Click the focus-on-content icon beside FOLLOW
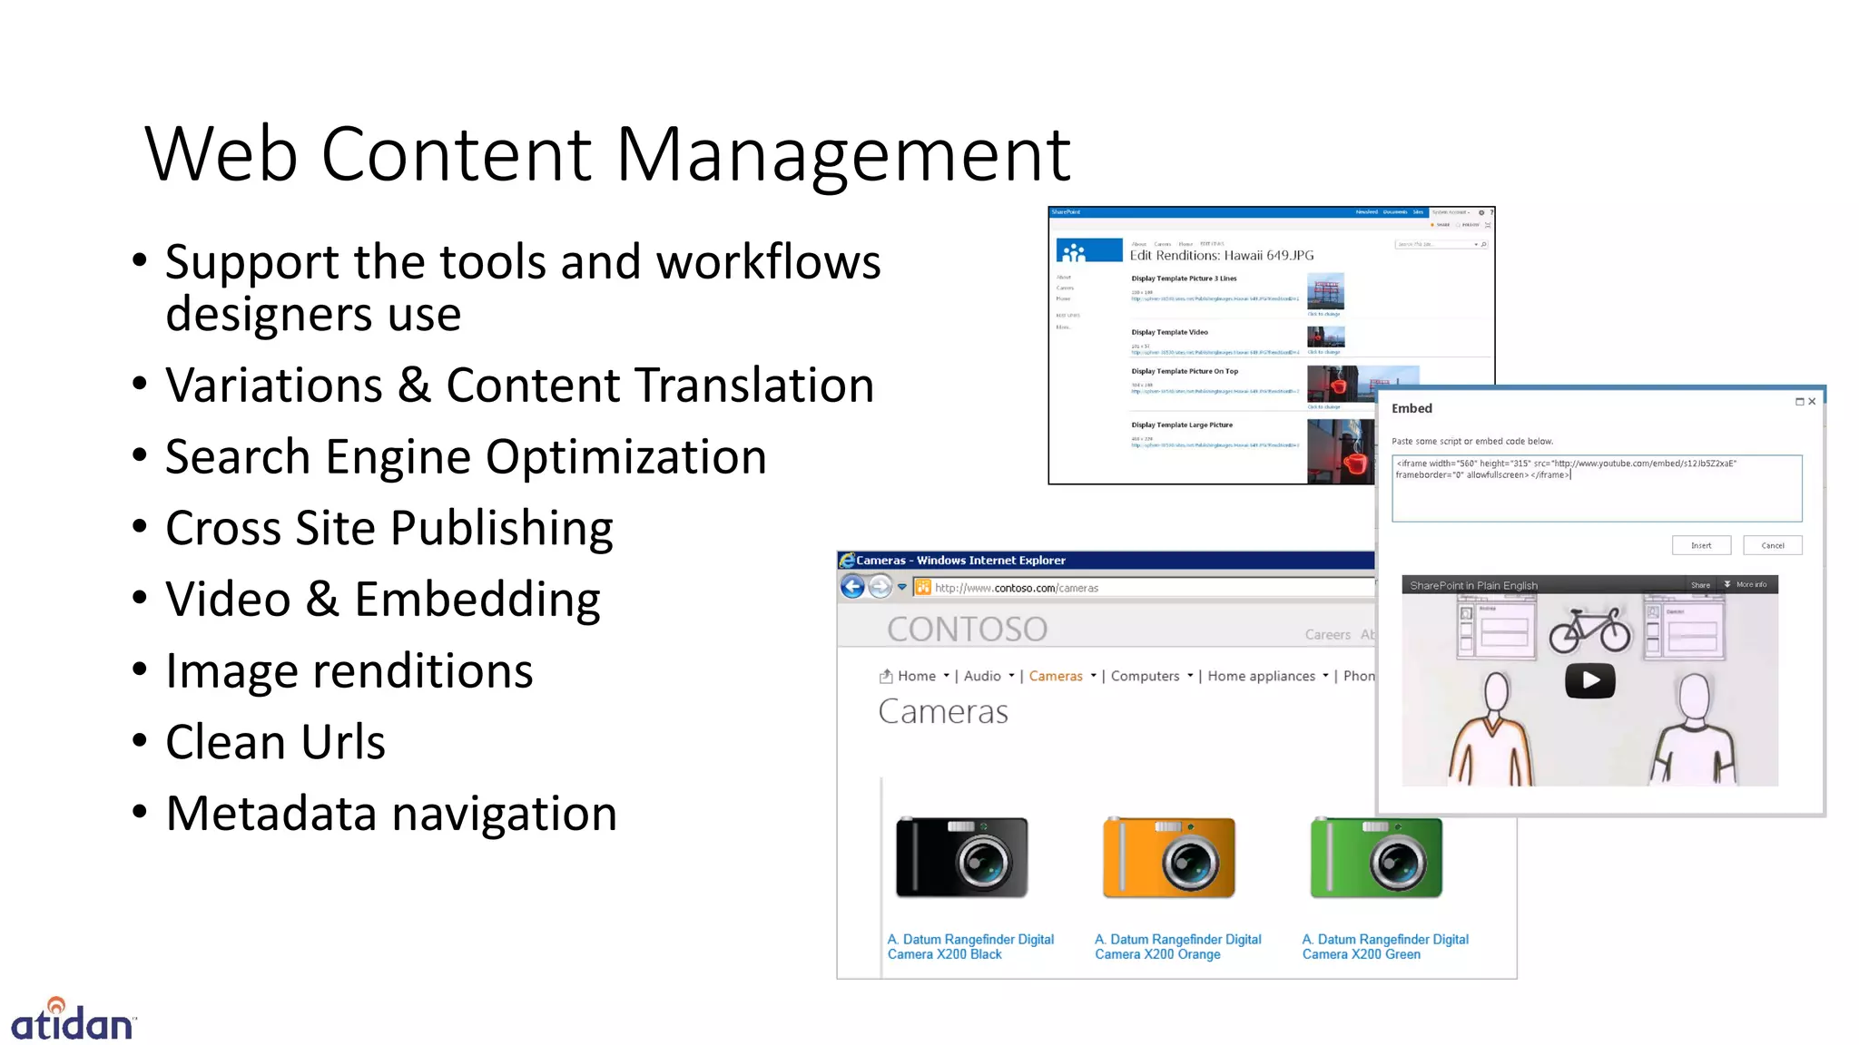Screen dimensions: 1859x1045 [x=1488, y=225]
